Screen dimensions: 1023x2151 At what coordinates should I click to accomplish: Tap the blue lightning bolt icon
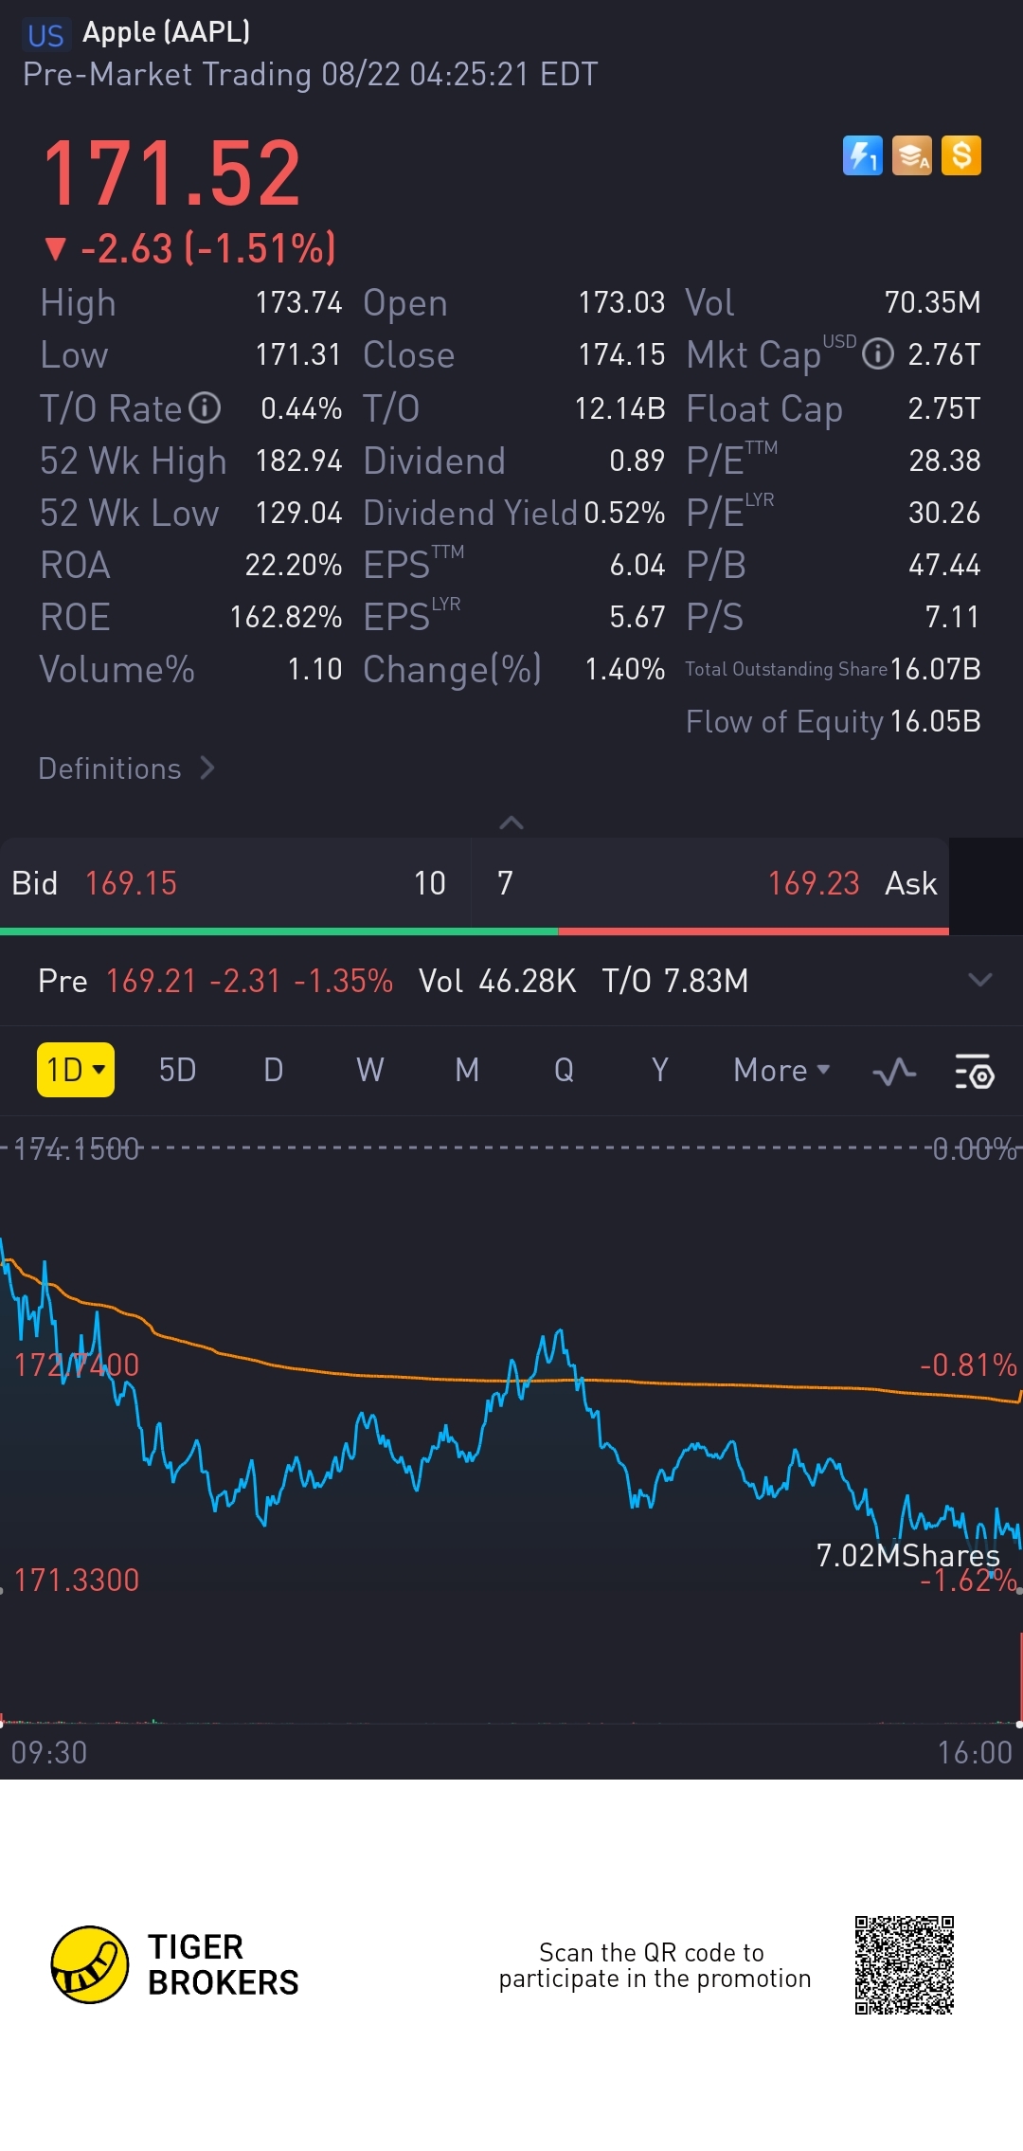pos(862,155)
